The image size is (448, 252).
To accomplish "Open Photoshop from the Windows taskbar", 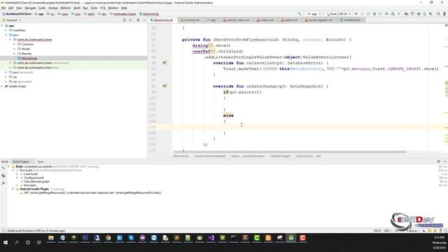I will (85, 238).
